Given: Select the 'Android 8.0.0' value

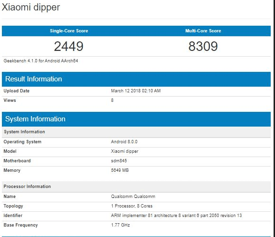Looking at the screenshot, I should coord(124,142).
